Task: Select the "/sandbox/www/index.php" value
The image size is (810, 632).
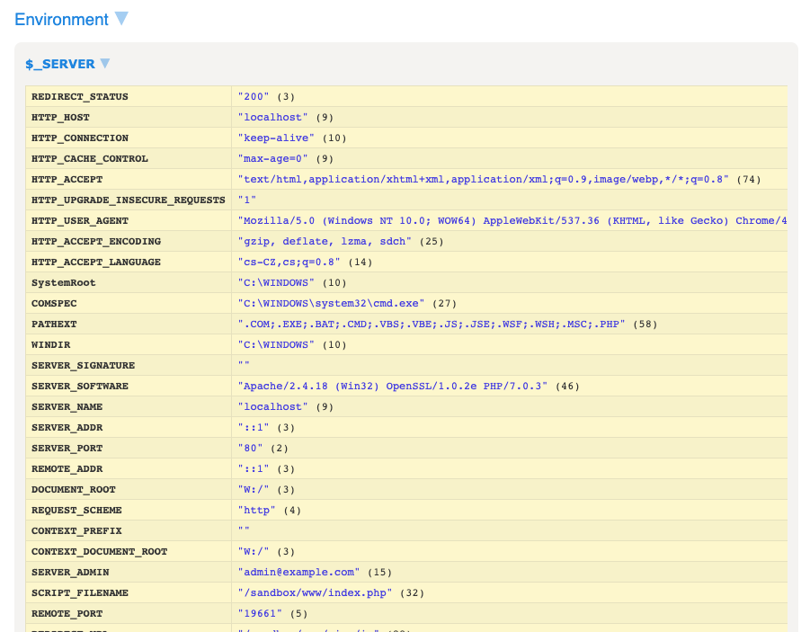Action: coord(315,592)
